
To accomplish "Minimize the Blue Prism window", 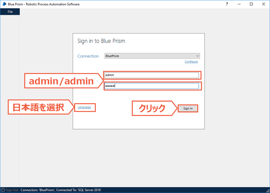I will 239,4.
